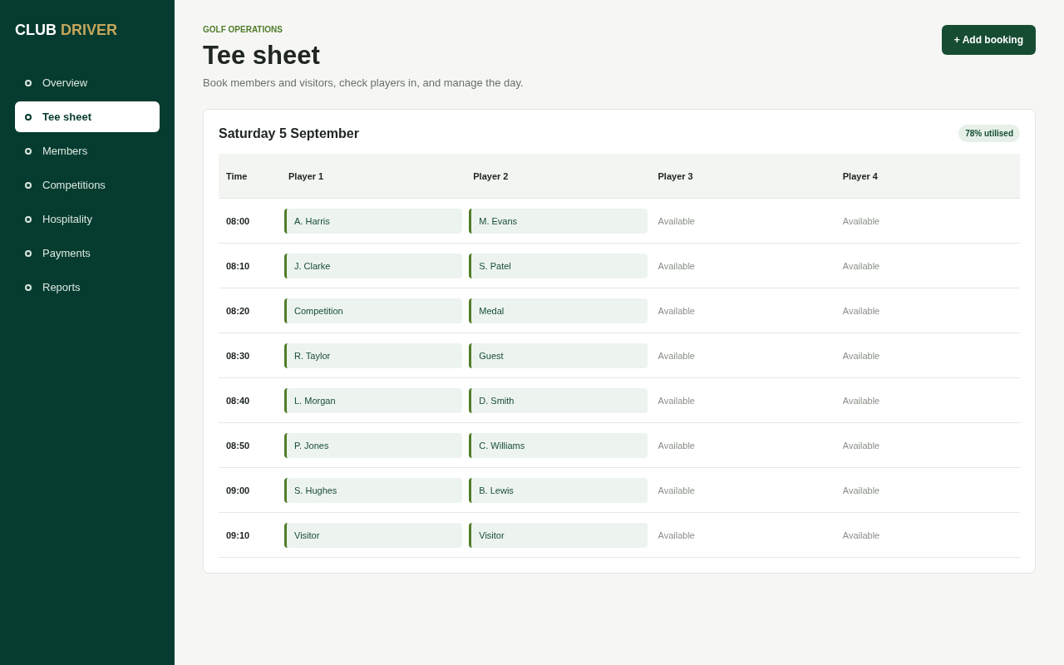View the Reports page
The image size is (1064, 665).
87,288
